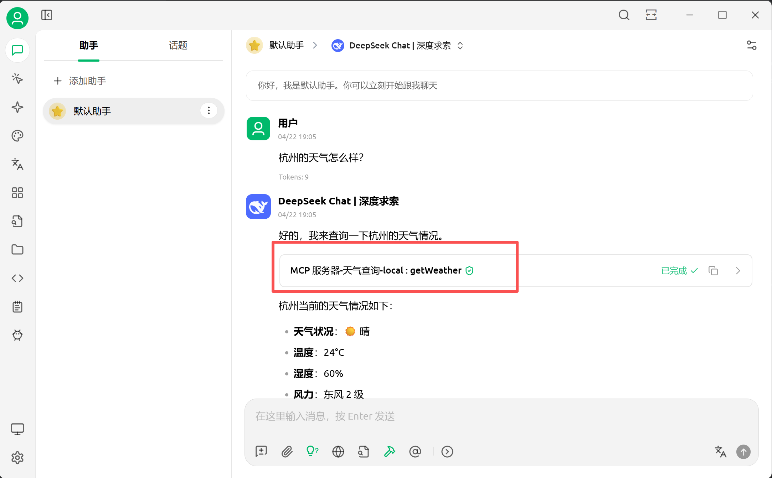Open the three-dot menu for 默认助手

209,111
